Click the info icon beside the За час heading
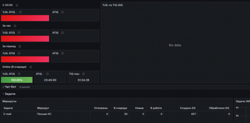Screen dimensions: 250x123 coord(15,26)
